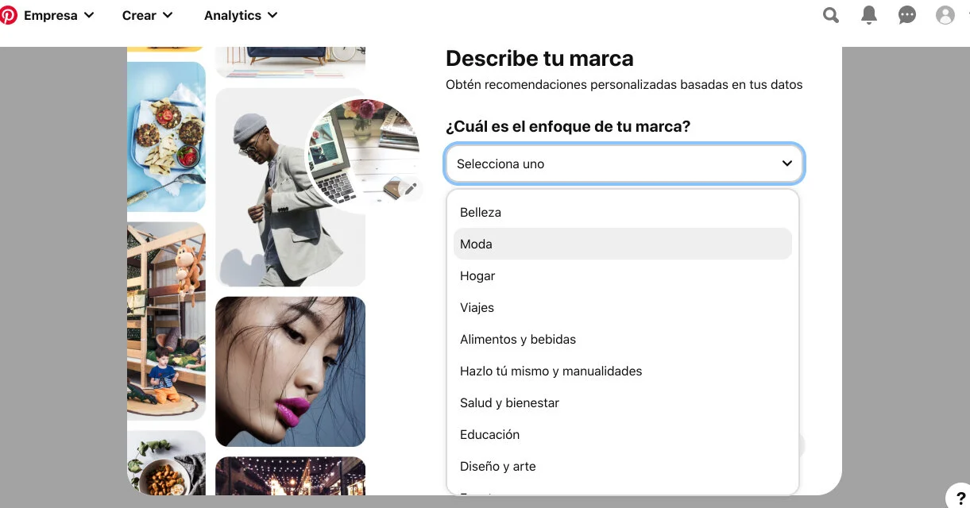Select the Educación option
Viewport: 970px width, 508px height.
coord(623,434)
